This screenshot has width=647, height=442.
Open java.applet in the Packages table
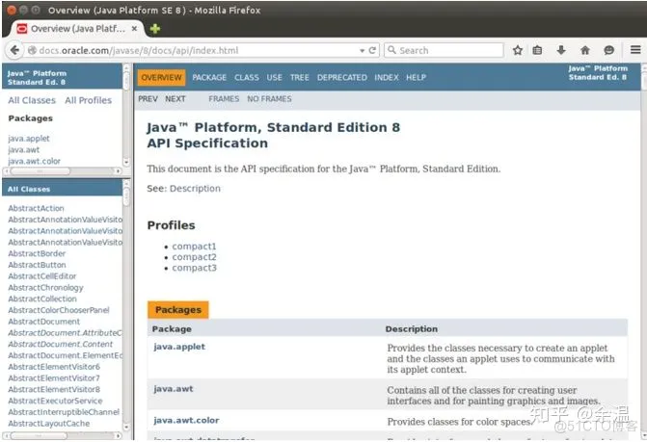(179, 347)
